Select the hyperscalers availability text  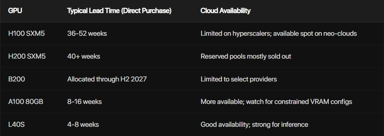point(278,34)
